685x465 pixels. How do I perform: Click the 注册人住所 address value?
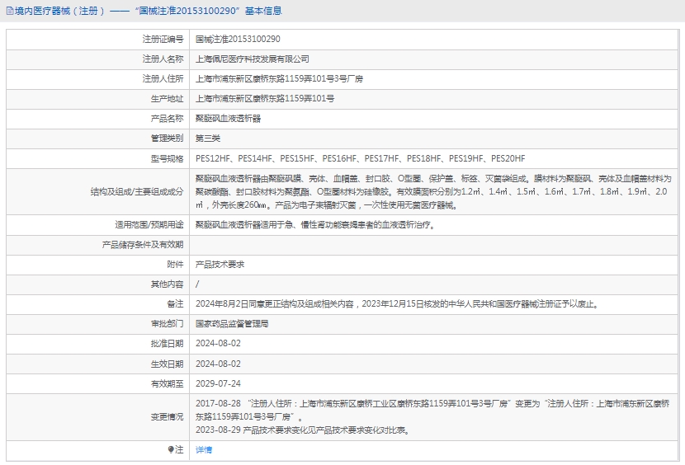[279, 78]
